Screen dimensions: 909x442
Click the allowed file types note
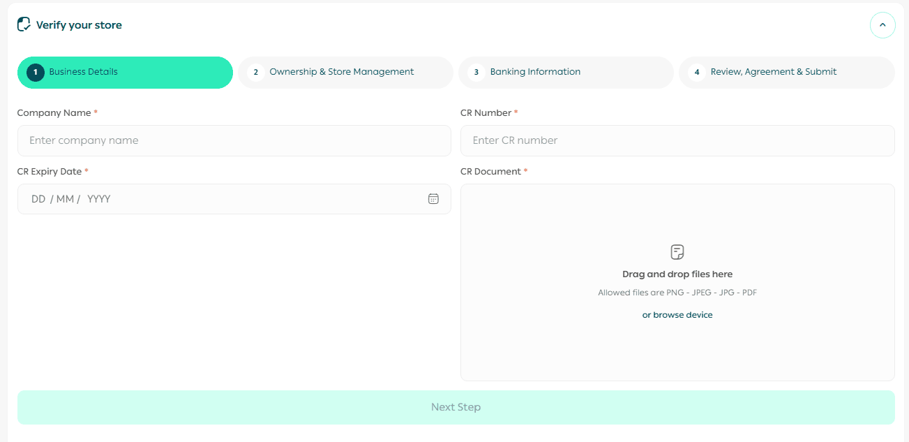(677, 293)
